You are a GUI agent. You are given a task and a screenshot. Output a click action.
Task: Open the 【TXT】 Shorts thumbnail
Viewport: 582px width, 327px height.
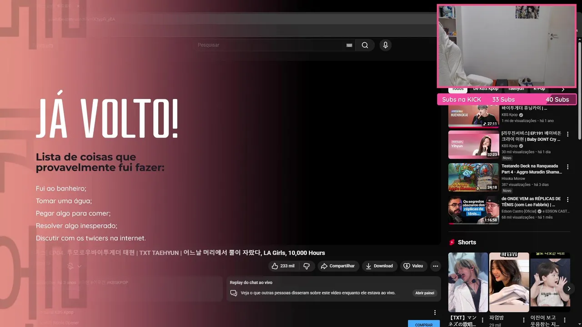(x=468, y=282)
